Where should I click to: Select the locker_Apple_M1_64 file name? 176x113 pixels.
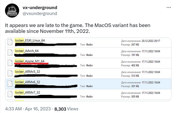tap(30, 61)
